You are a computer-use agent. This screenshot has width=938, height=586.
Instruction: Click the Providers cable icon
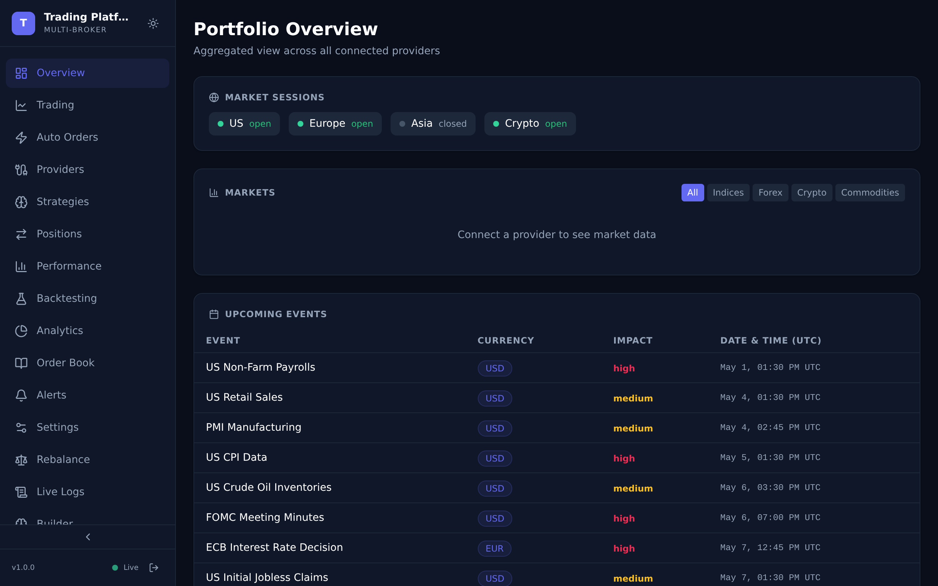point(21,169)
